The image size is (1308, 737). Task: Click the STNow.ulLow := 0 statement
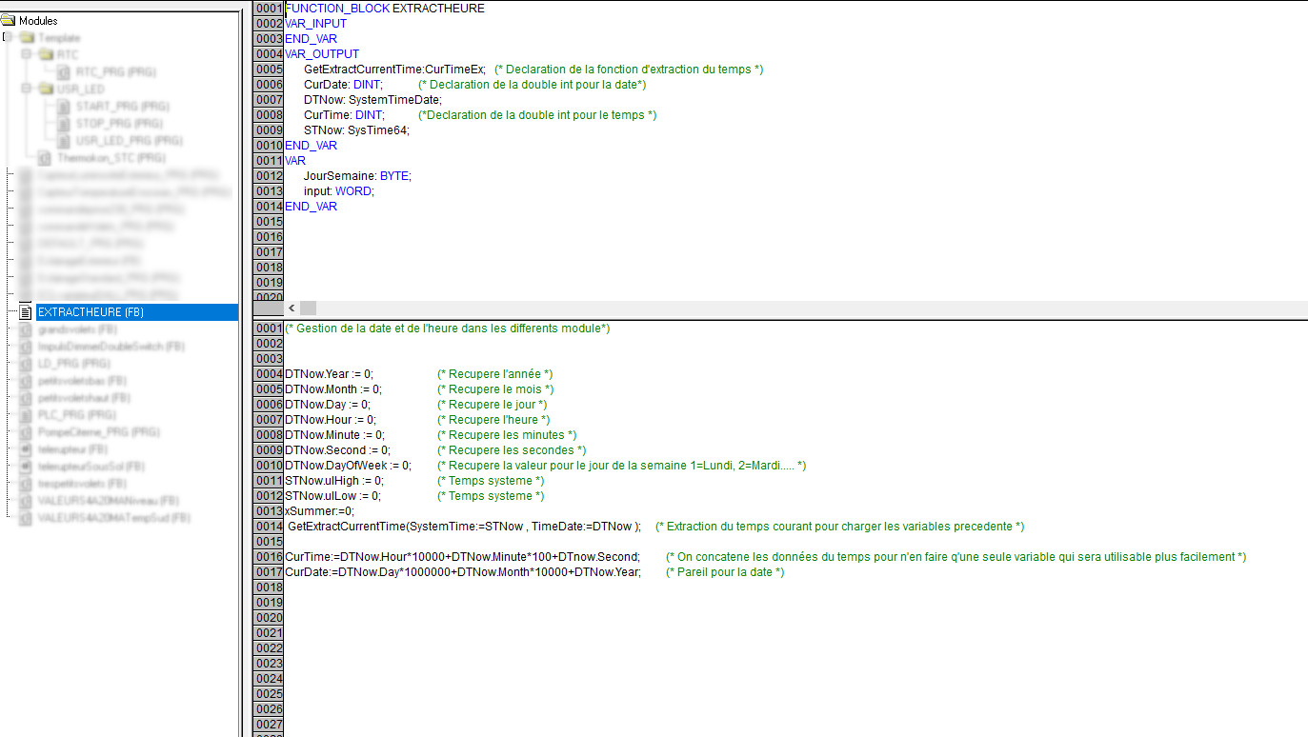coord(332,496)
